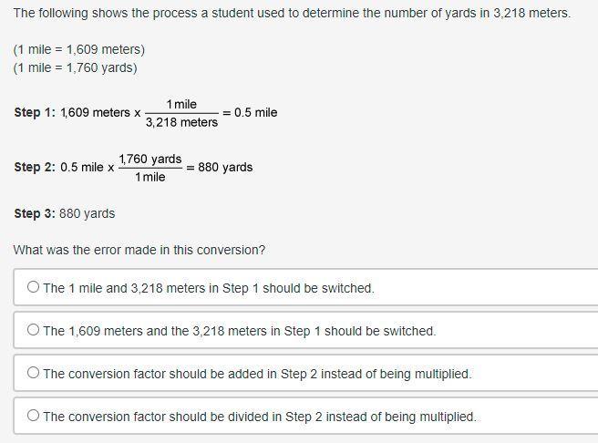Screen dimensions: 598x443
Task: Pick the radio for 'added in Step 2'
Action: click(33, 373)
